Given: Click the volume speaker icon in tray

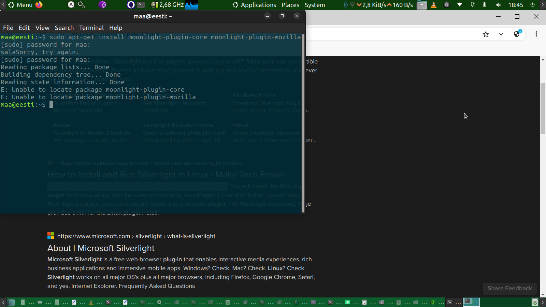Looking at the screenshot, I should [x=498, y=5].
